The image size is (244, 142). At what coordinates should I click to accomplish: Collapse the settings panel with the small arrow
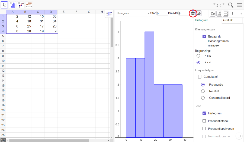pos(241,13)
